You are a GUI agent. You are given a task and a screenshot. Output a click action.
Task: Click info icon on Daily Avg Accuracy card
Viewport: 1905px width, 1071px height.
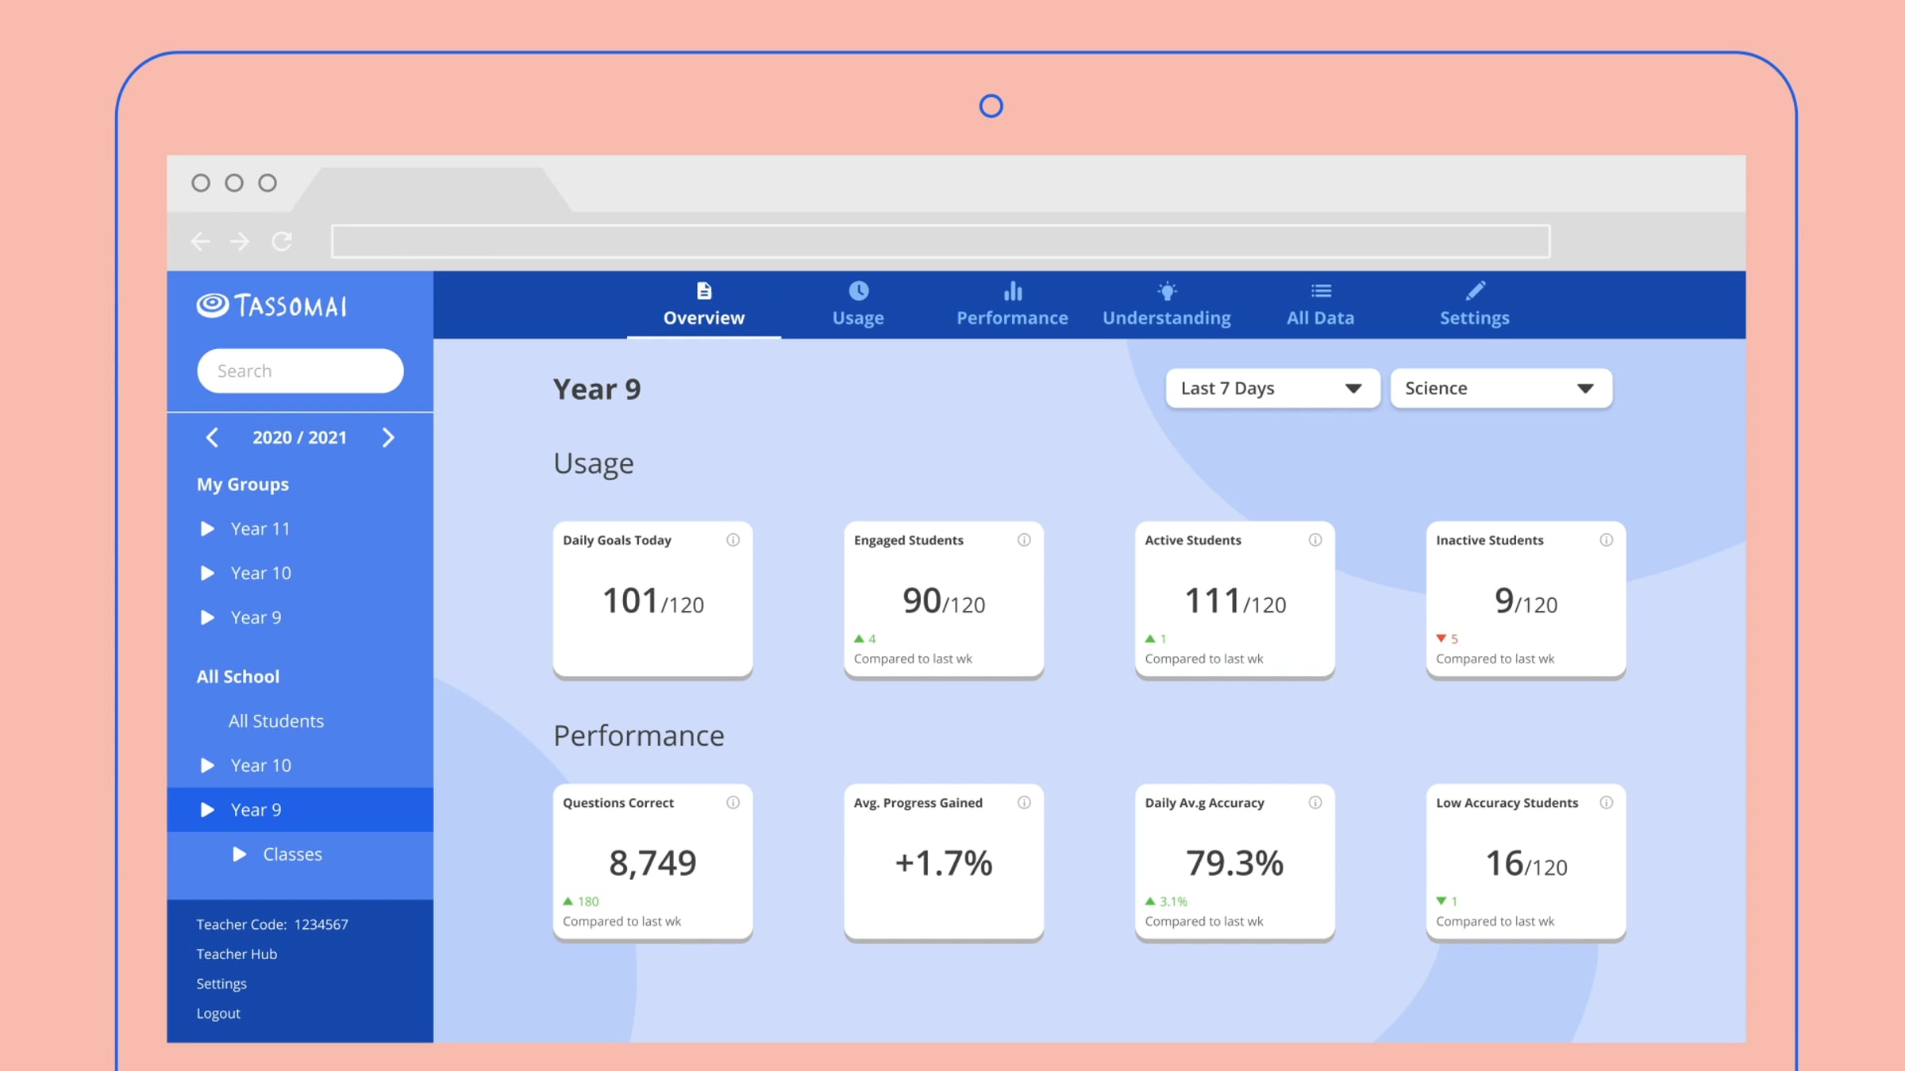[1315, 803]
